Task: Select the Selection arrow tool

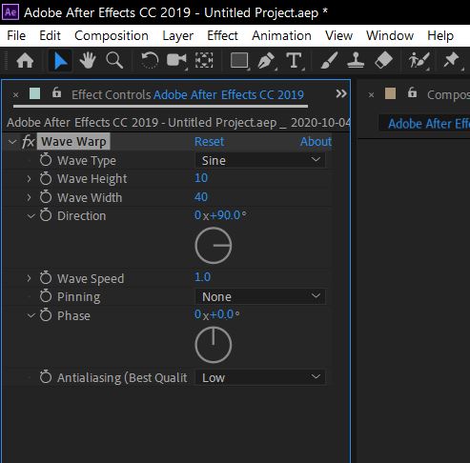Action: tap(60, 61)
